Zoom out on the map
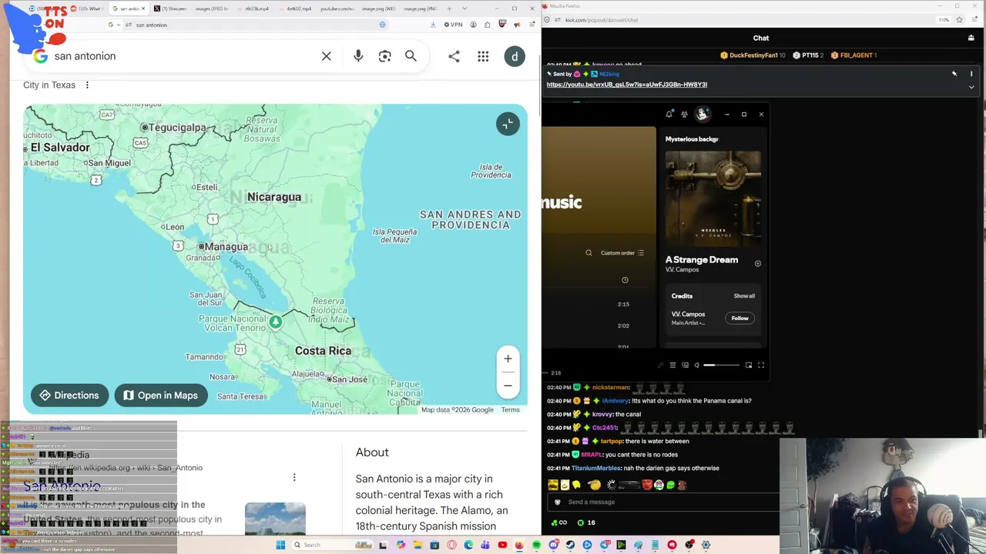Screen dimensions: 986x554 [508, 385]
